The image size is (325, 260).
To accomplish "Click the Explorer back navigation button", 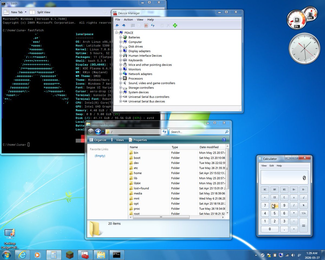I will tap(91, 132).
